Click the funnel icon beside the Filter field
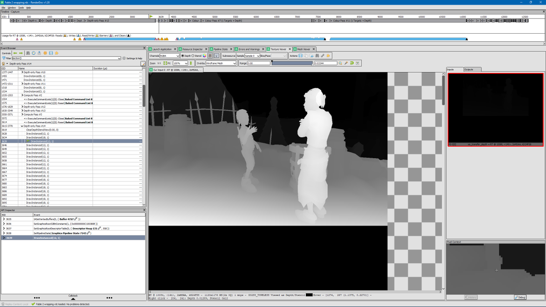The image size is (546, 307). click(3, 58)
